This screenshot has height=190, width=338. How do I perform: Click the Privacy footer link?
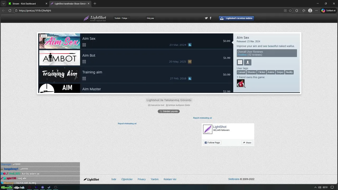coord(142,179)
